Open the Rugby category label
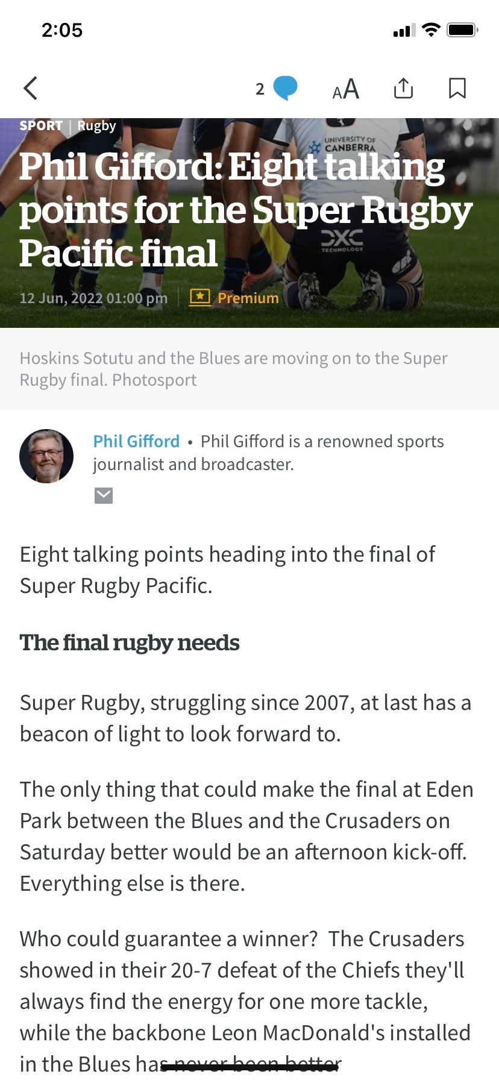499x1080 pixels. (x=96, y=126)
